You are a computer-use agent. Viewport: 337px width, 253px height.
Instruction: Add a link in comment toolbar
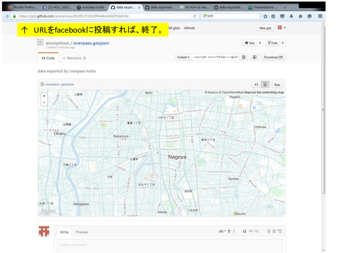257,231
